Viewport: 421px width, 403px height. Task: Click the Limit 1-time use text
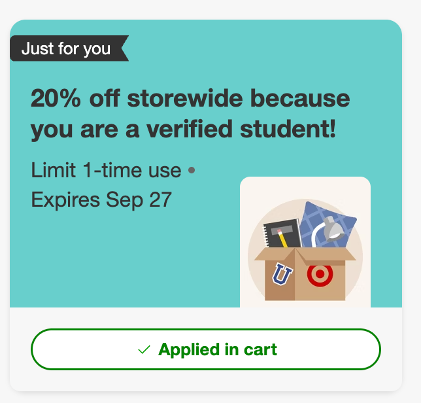106,170
